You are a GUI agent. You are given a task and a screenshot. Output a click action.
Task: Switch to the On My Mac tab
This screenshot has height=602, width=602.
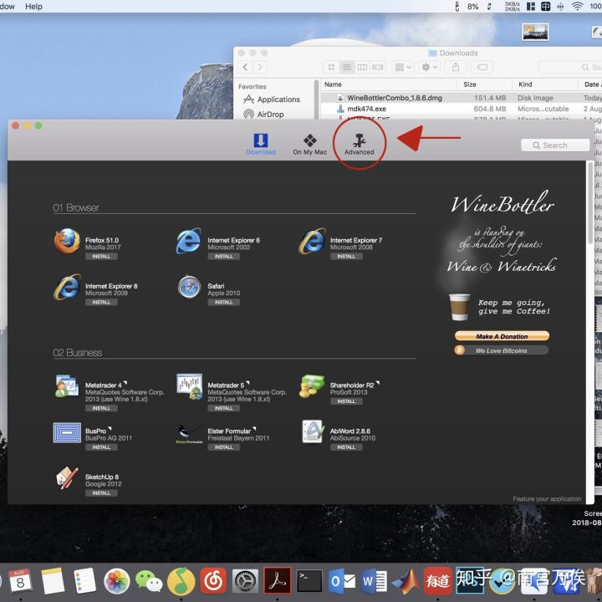(x=309, y=144)
